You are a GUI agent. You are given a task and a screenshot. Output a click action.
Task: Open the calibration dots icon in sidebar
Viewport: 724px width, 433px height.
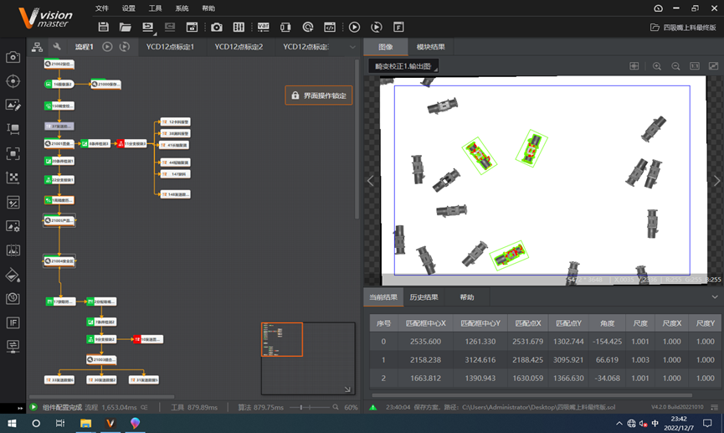pos(13,178)
